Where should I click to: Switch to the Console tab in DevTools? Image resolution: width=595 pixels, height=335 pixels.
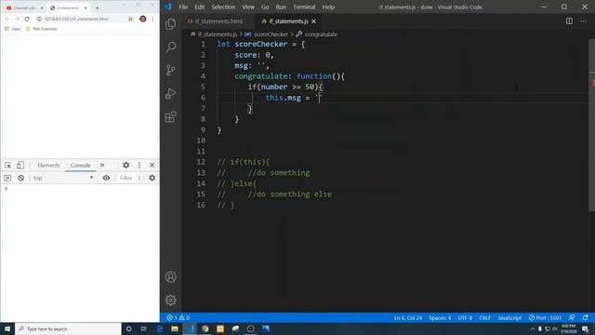point(81,166)
